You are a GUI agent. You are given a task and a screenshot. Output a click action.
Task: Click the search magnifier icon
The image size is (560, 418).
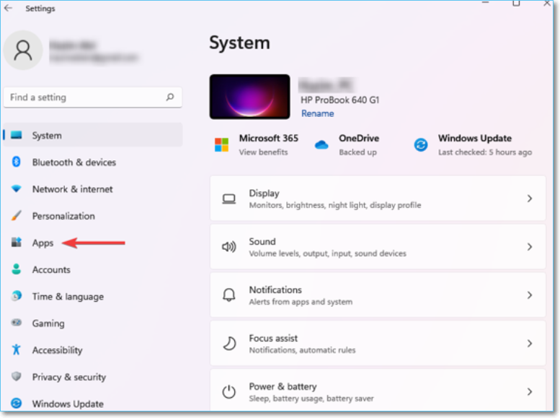[170, 97]
